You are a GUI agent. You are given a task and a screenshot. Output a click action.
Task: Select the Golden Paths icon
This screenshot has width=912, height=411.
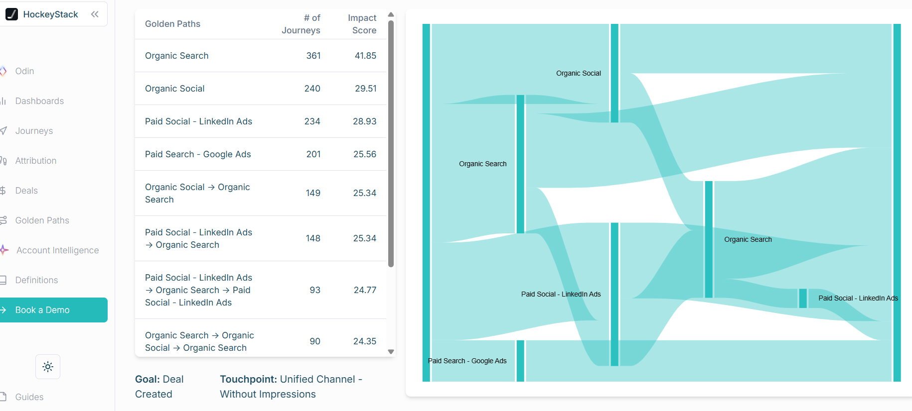[4, 220]
